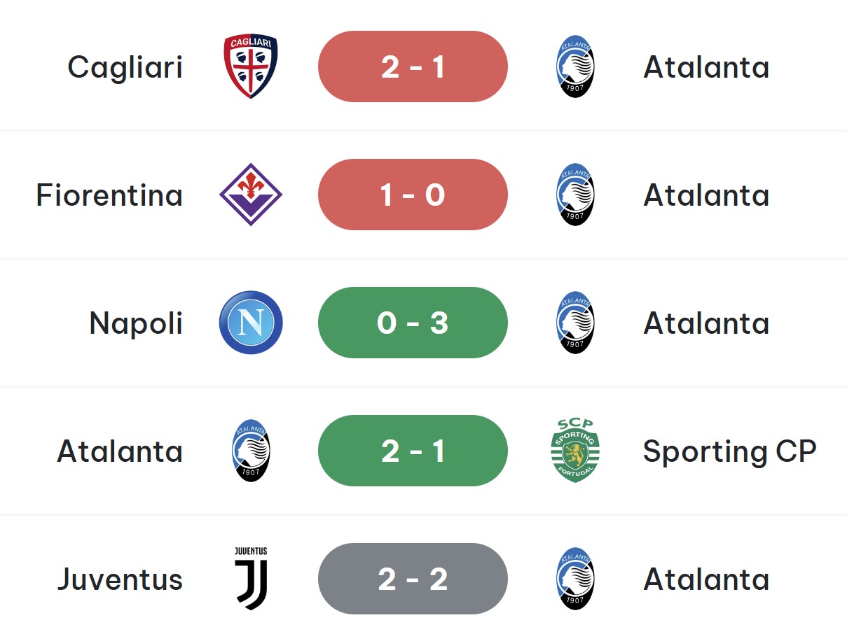Open the Fiorentina 1 - 0 score badge

tap(413, 195)
